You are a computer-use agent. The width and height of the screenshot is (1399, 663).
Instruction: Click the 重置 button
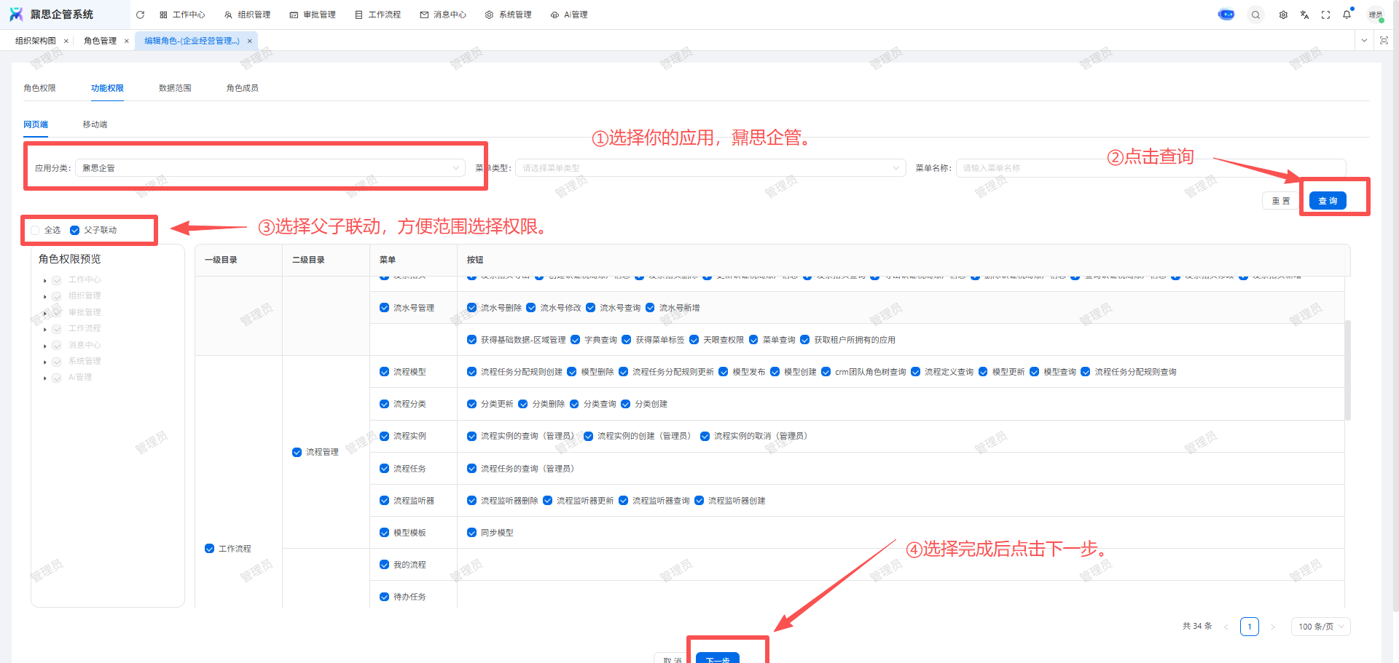pyautogui.click(x=1280, y=201)
